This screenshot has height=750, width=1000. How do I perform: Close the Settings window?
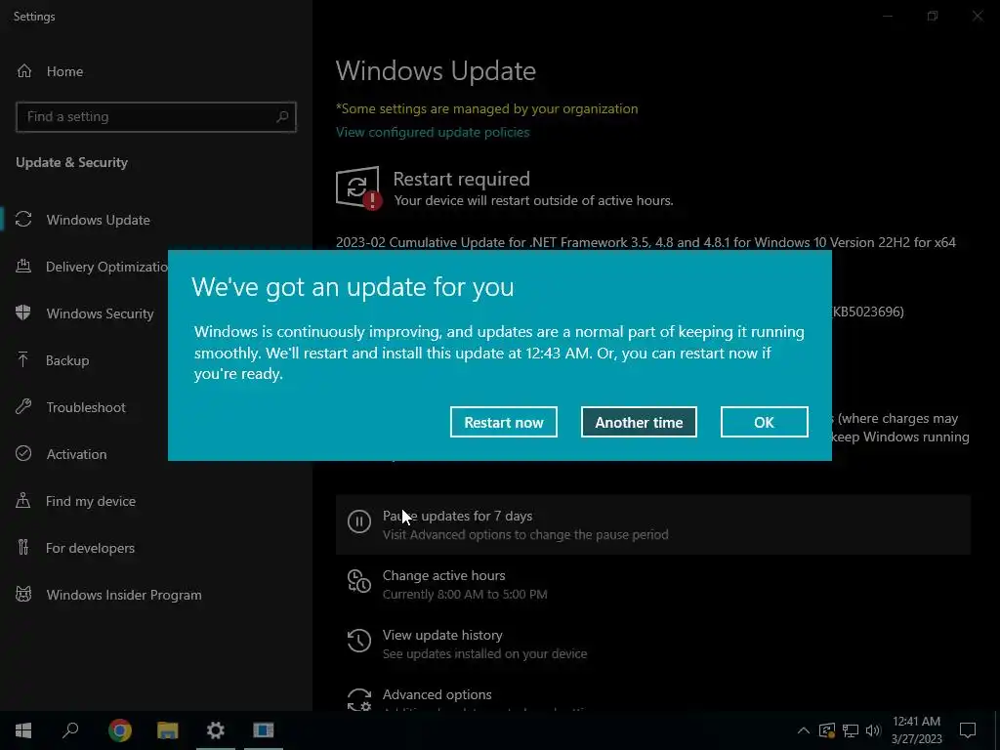click(x=977, y=16)
